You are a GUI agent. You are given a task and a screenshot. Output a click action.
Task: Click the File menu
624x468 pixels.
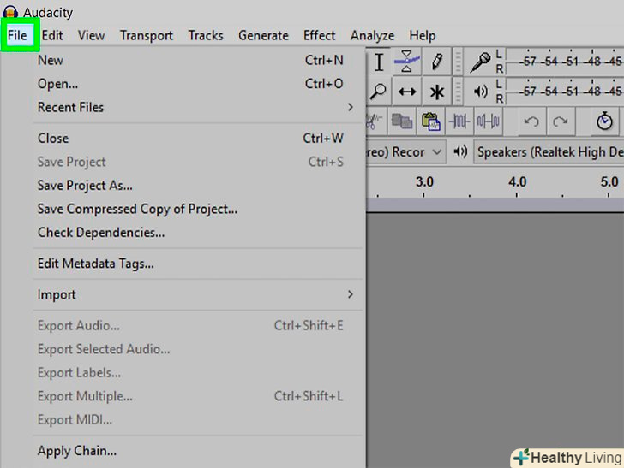pos(17,35)
